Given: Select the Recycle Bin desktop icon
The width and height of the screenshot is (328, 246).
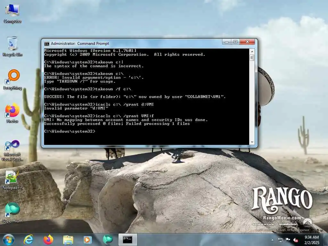Looking at the screenshot, I should (x=12, y=46).
